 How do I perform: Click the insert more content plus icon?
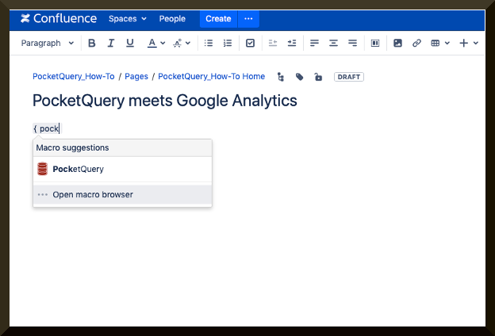pos(463,43)
